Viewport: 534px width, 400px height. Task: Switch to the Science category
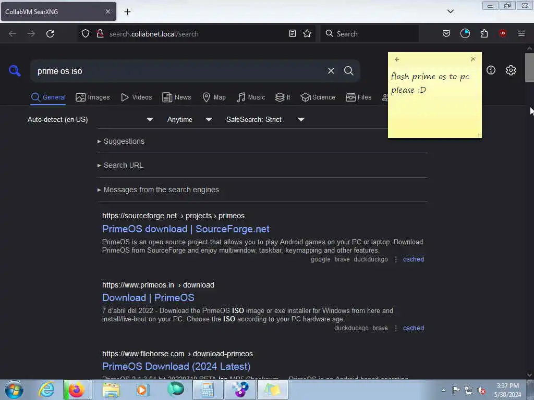318,97
